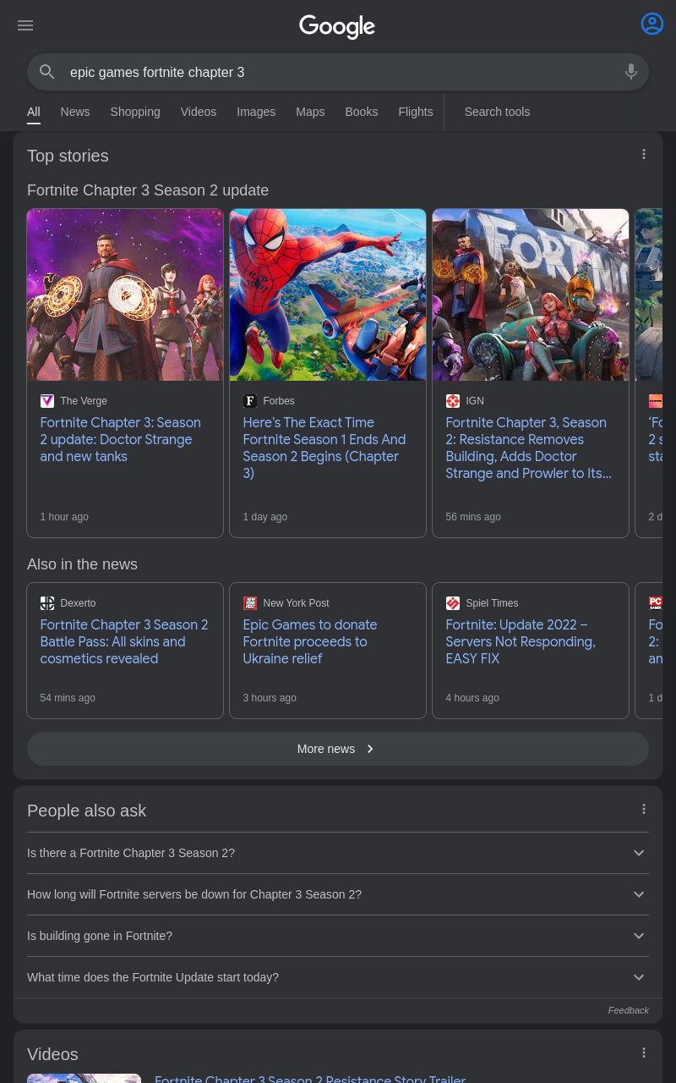Click the Forbes publisher icon

click(250, 401)
